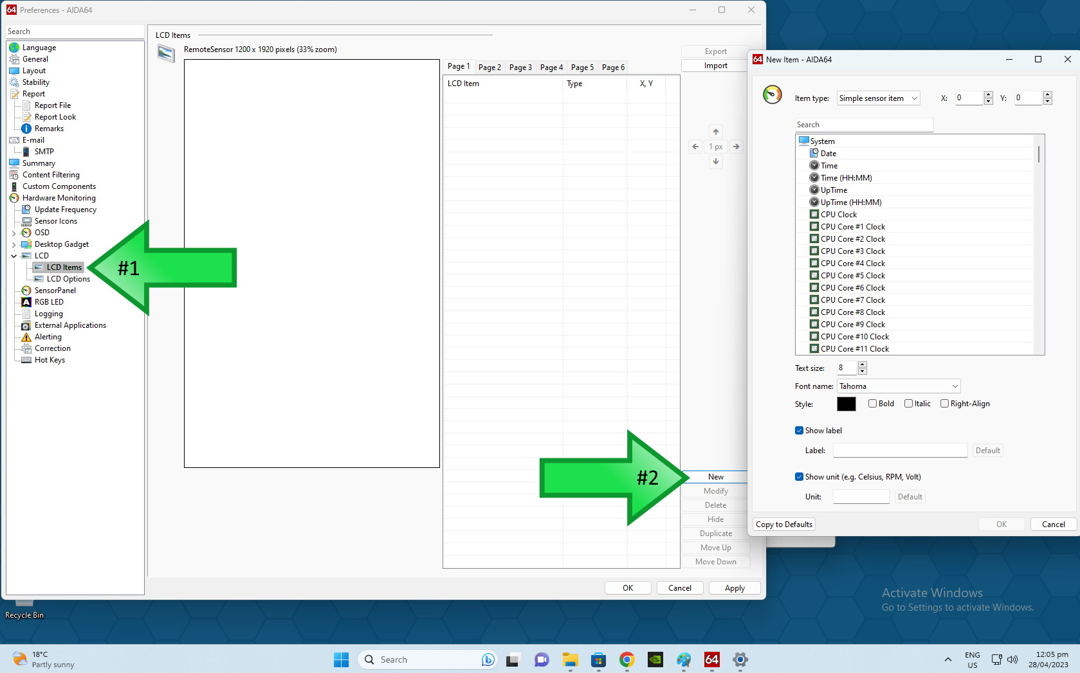Open the Language preferences icon
1080x673 pixels.
[14, 48]
